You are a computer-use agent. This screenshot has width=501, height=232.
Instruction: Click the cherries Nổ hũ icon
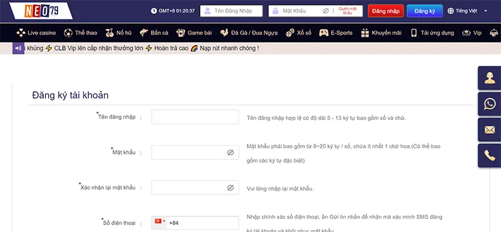click(110, 33)
